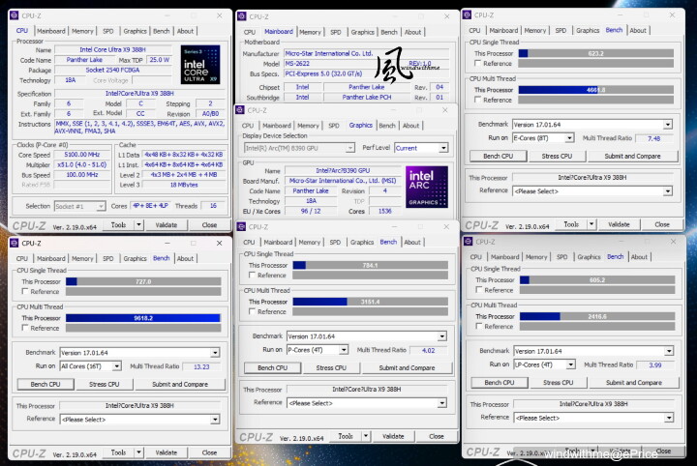Click the Intel Arc Graphics logo
Viewport: 697px width, 466px height.
427,187
